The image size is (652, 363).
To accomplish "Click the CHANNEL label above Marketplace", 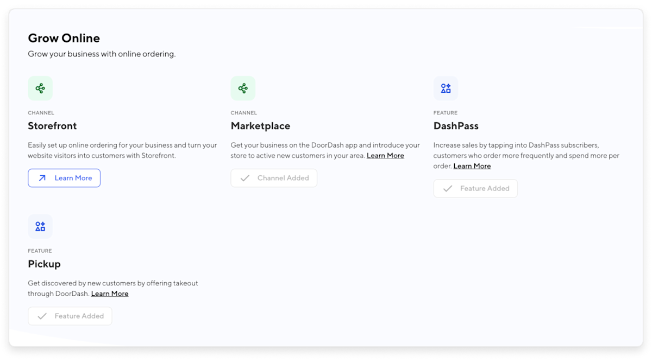I will click(244, 113).
